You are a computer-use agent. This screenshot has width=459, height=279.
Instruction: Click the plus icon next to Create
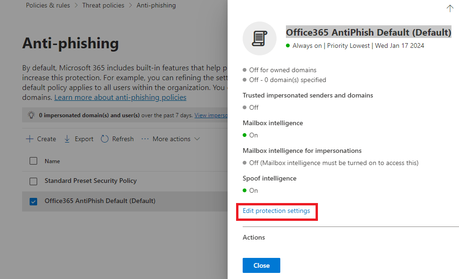pos(30,139)
